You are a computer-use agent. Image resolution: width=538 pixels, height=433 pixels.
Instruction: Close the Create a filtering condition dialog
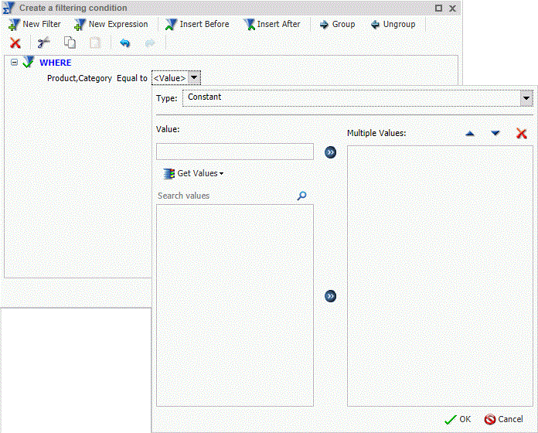tap(452, 9)
